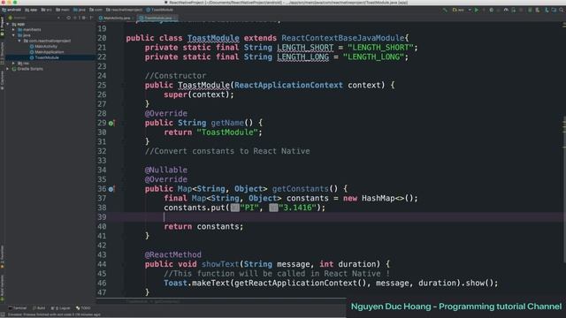Click the AVD Manager icon in the toolbar
566x318 pixels.
coord(538,10)
